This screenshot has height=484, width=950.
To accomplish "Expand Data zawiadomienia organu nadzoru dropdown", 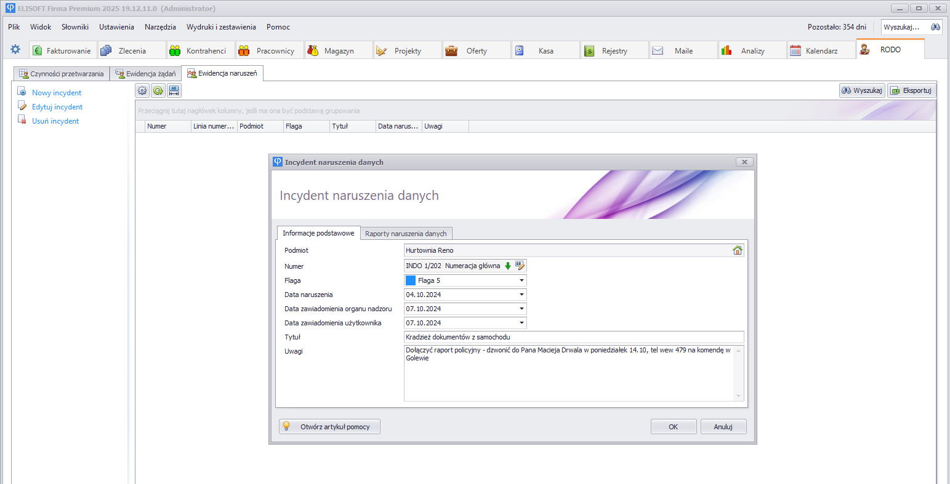I will 521,309.
